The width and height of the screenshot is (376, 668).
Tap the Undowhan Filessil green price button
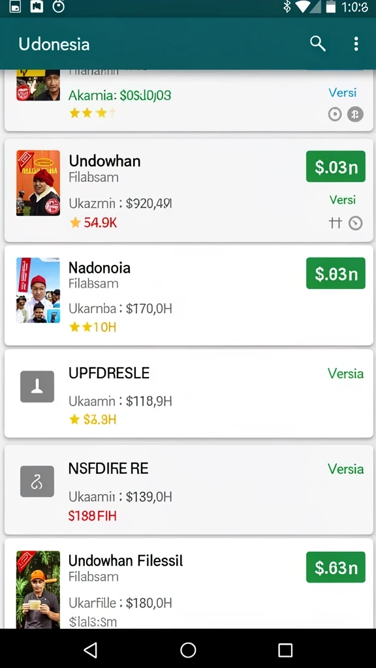[x=336, y=567]
